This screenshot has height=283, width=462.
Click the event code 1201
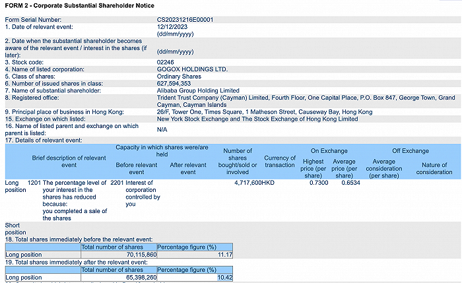pyautogui.click(x=34, y=183)
